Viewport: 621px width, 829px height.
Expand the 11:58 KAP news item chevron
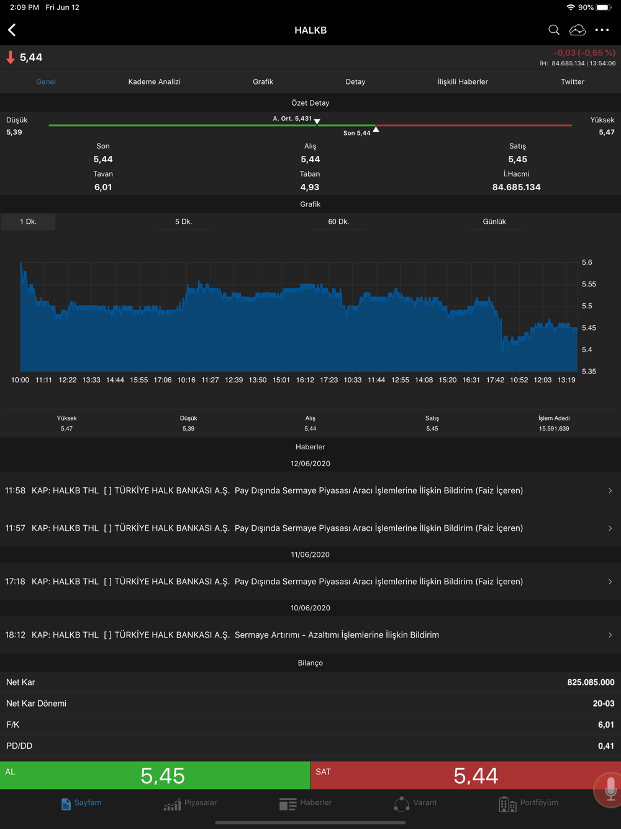tap(610, 491)
